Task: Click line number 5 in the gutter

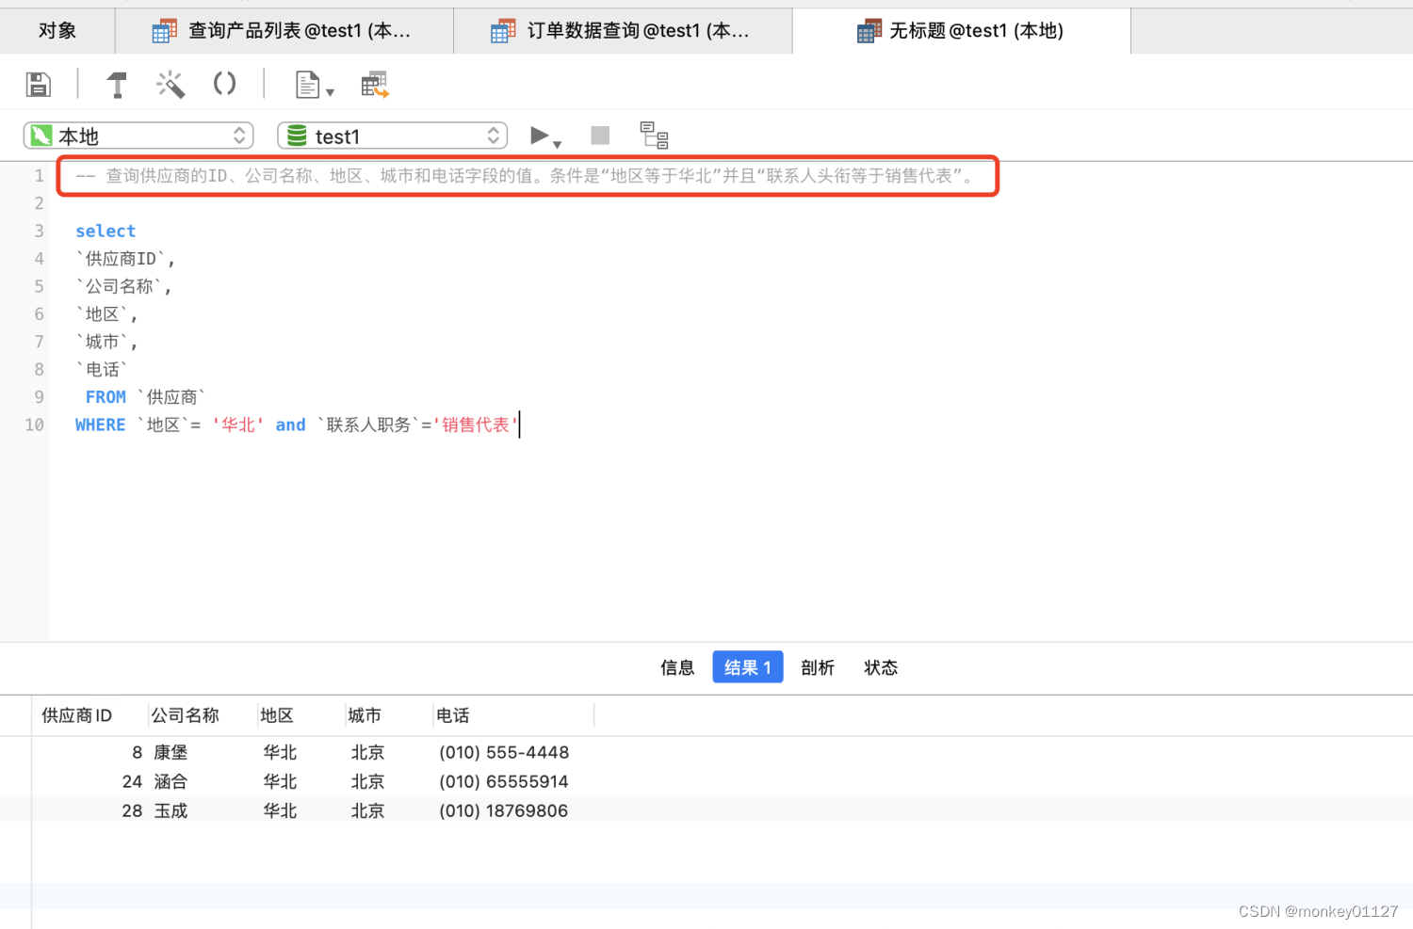Action: pyautogui.click(x=39, y=286)
